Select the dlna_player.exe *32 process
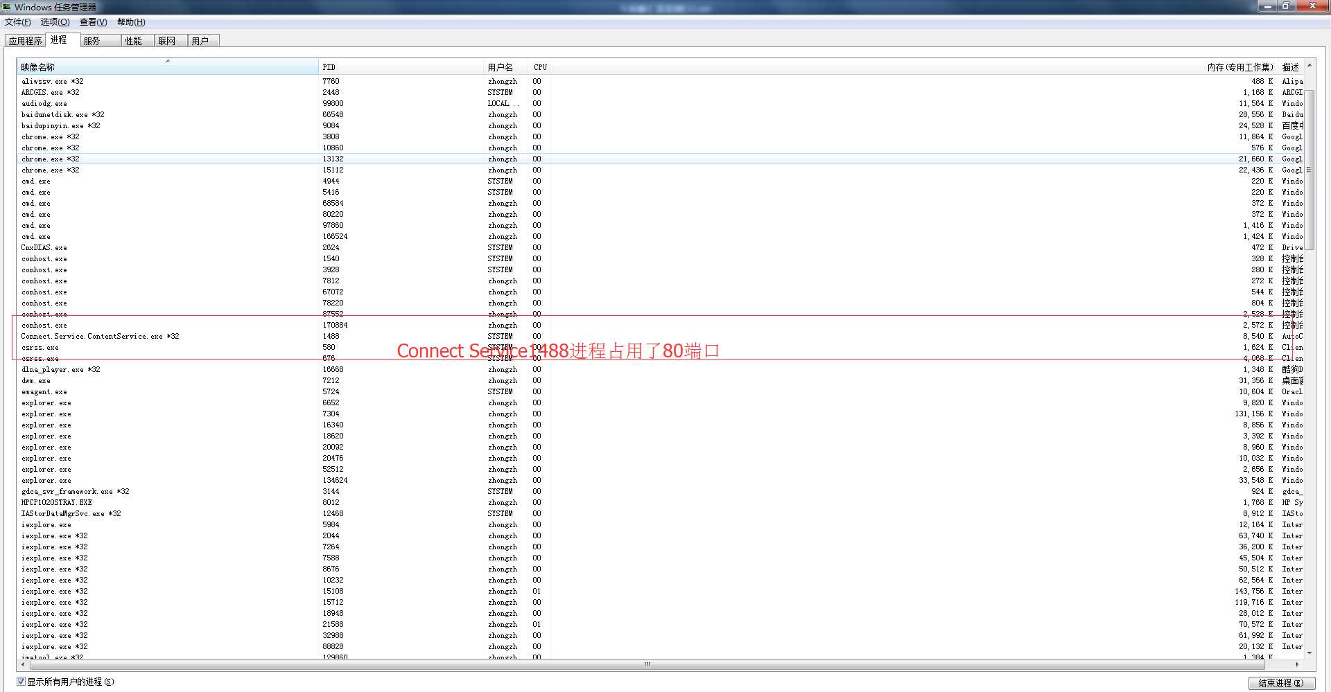This screenshot has height=692, width=1331. point(661,369)
